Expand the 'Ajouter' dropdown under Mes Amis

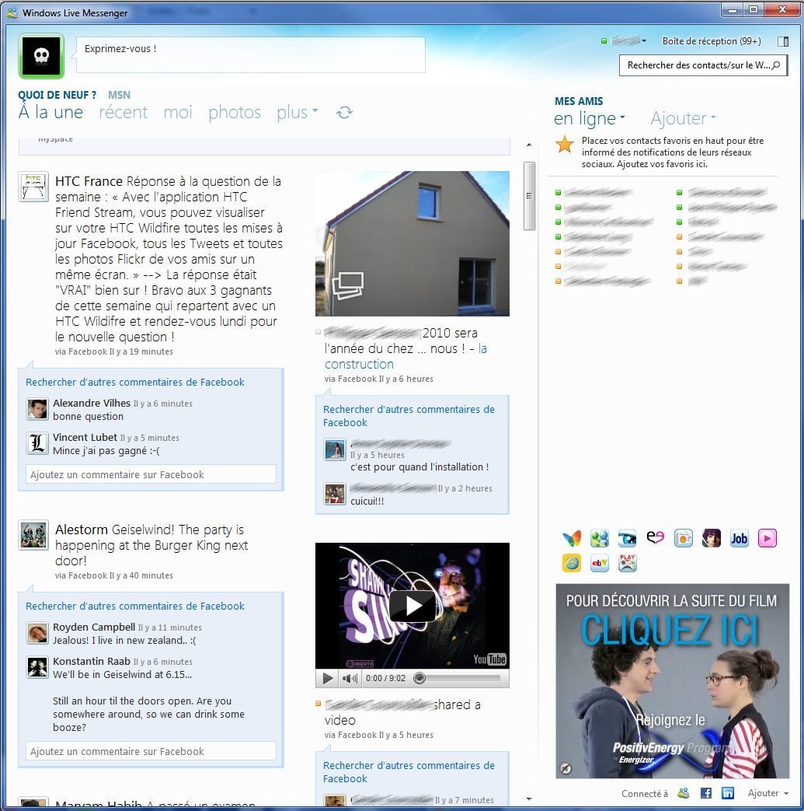coord(683,119)
